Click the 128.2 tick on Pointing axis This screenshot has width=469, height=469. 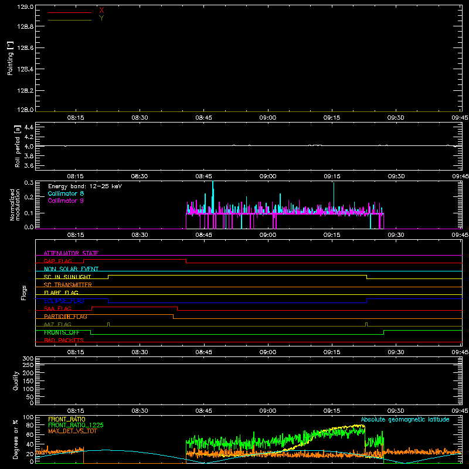click(25, 90)
